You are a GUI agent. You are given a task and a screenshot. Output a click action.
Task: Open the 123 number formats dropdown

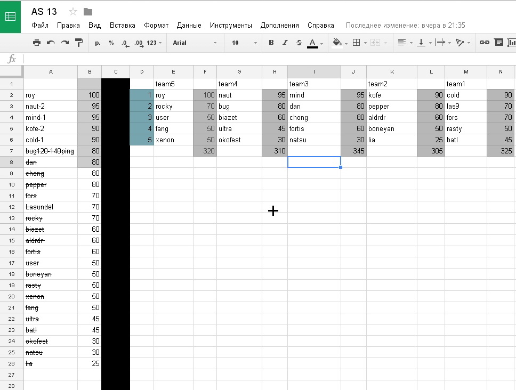pyautogui.click(x=154, y=43)
